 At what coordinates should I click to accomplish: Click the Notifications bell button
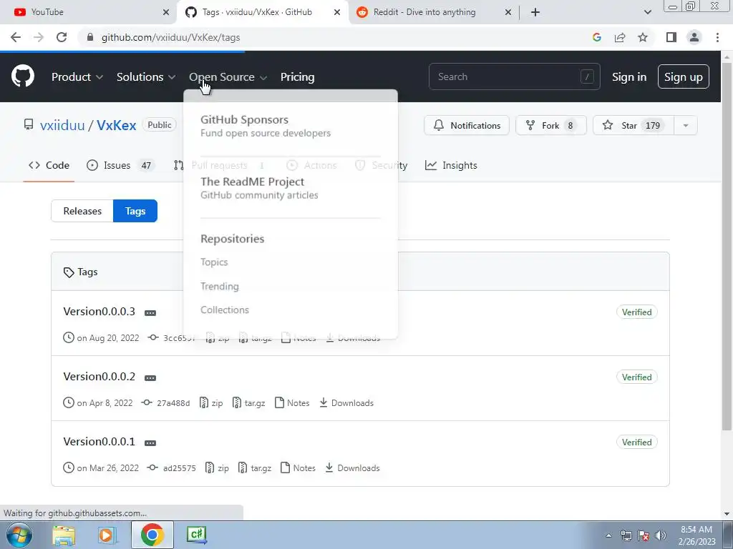pos(467,125)
